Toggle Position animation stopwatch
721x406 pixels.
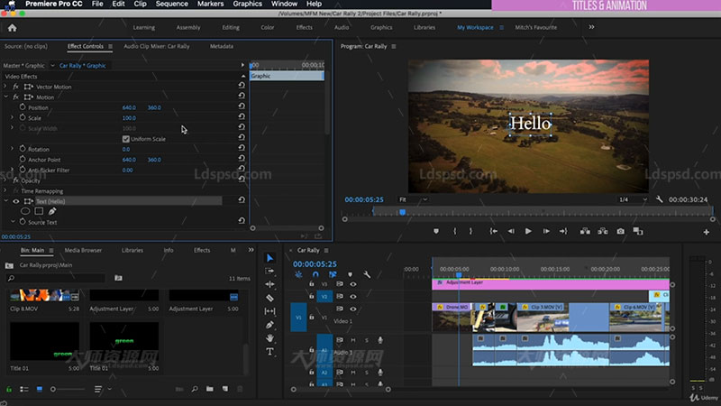(23, 106)
